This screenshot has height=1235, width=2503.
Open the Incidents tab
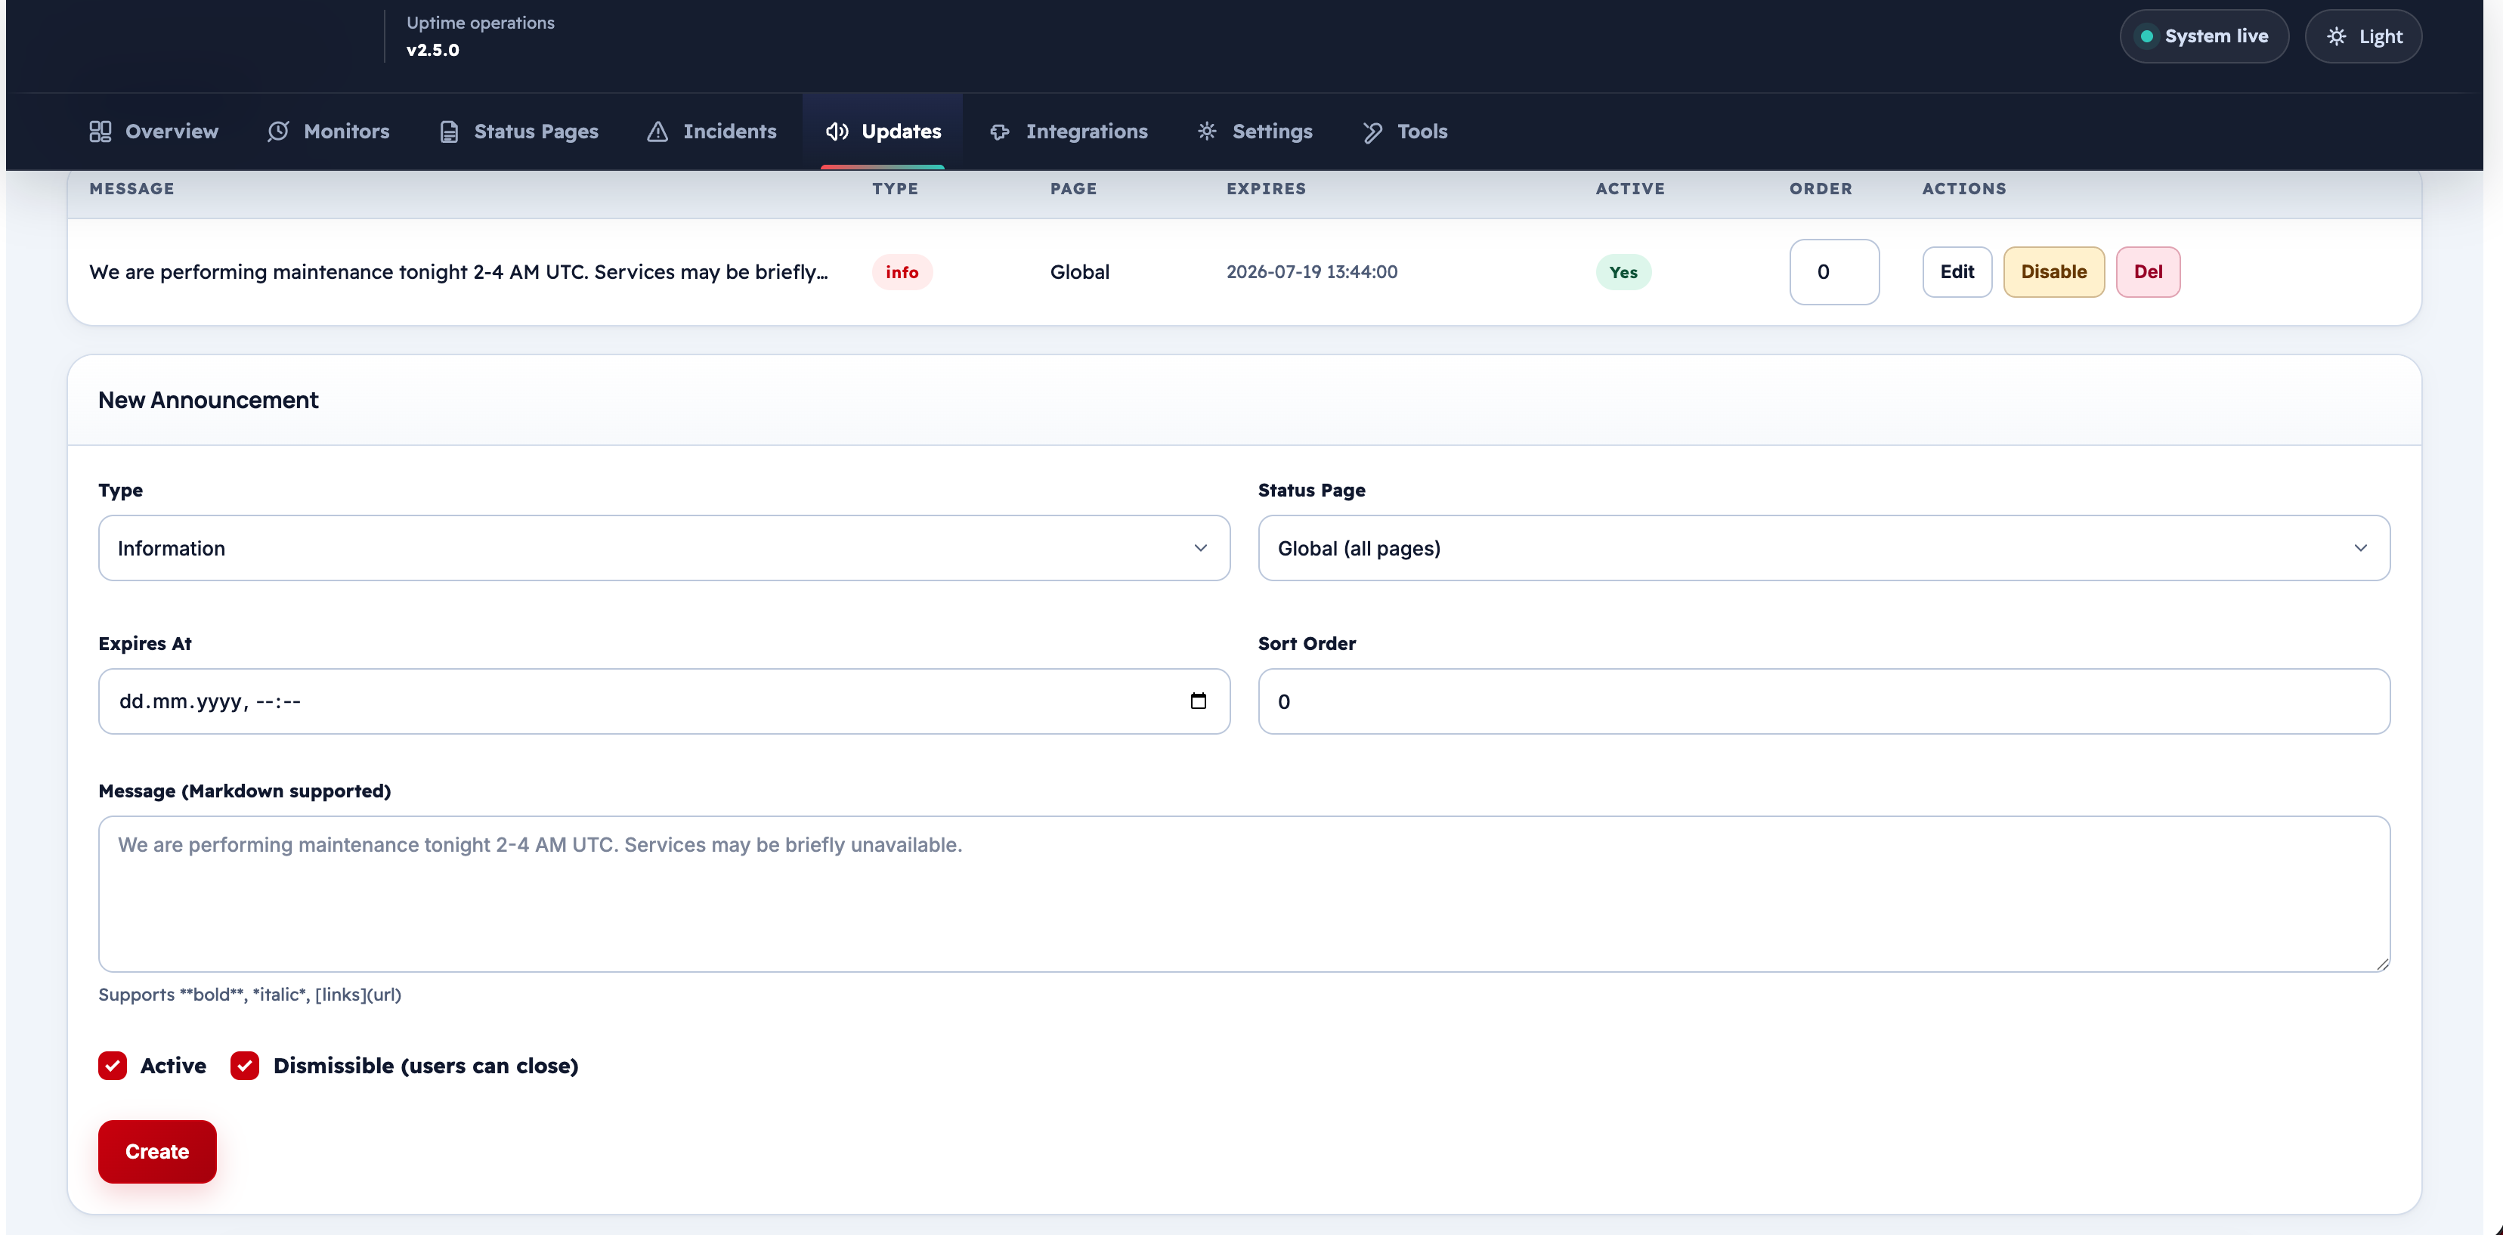pos(711,132)
